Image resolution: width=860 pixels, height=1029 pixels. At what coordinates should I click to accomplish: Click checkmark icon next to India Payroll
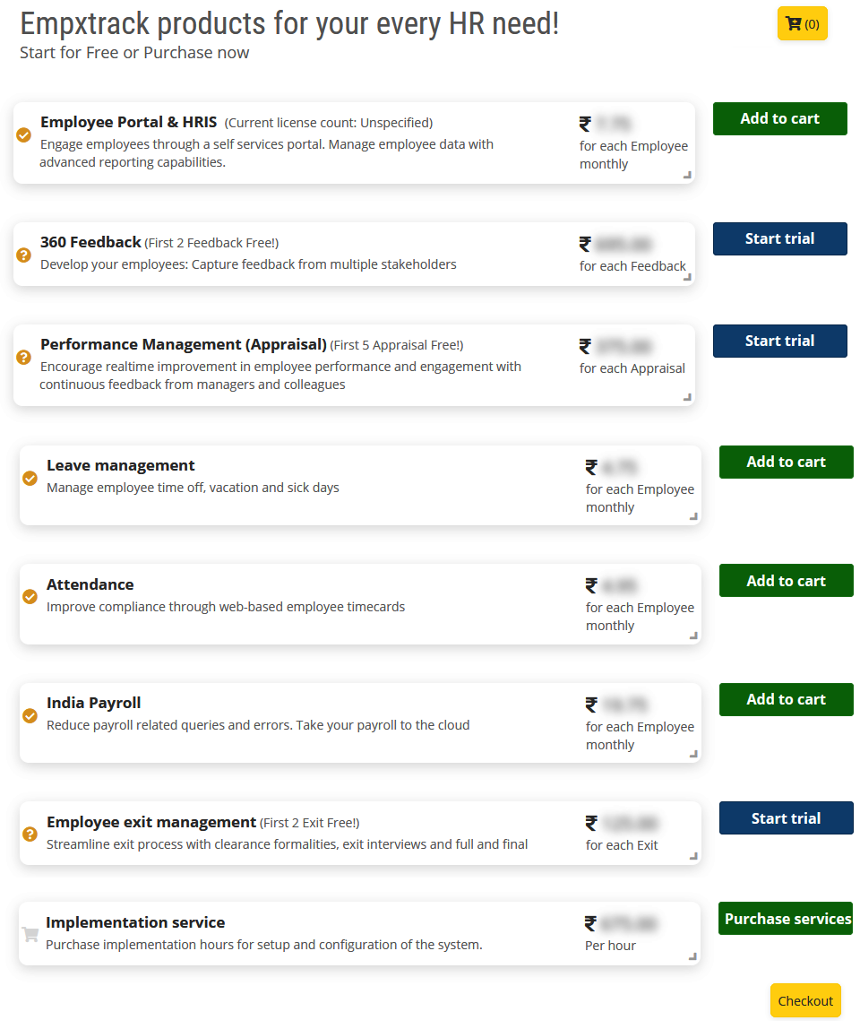pyautogui.click(x=30, y=715)
